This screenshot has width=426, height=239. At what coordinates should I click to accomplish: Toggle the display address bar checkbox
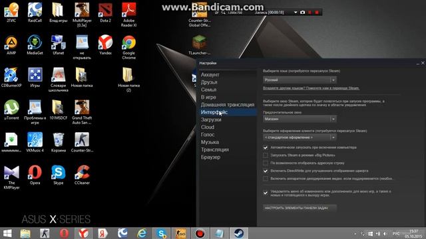[266, 163]
